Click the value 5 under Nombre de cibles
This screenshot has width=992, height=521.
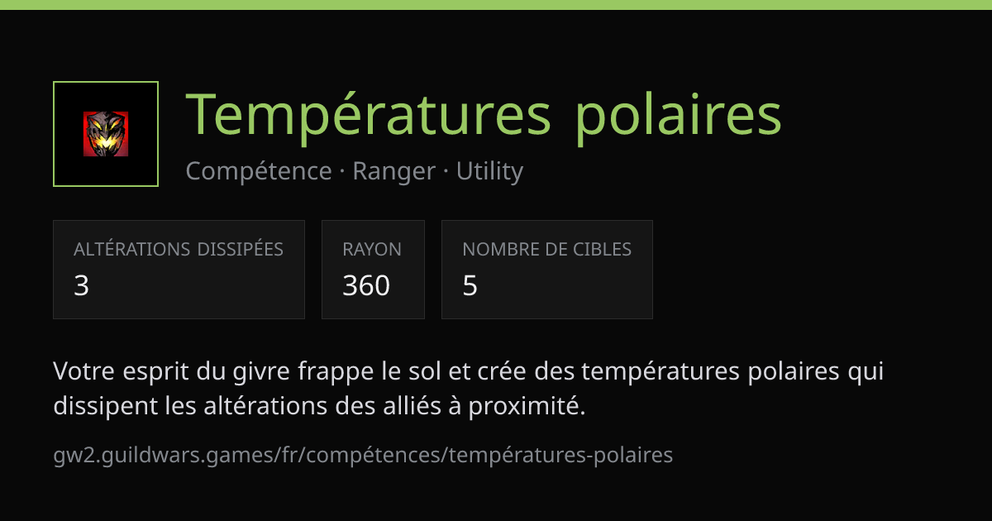tap(470, 286)
